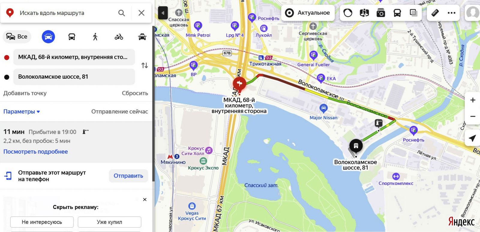Image resolution: width=480 pixels, height=232 pixels.
Task: Toggle the public transport moving layer
Action: (x=397, y=13)
